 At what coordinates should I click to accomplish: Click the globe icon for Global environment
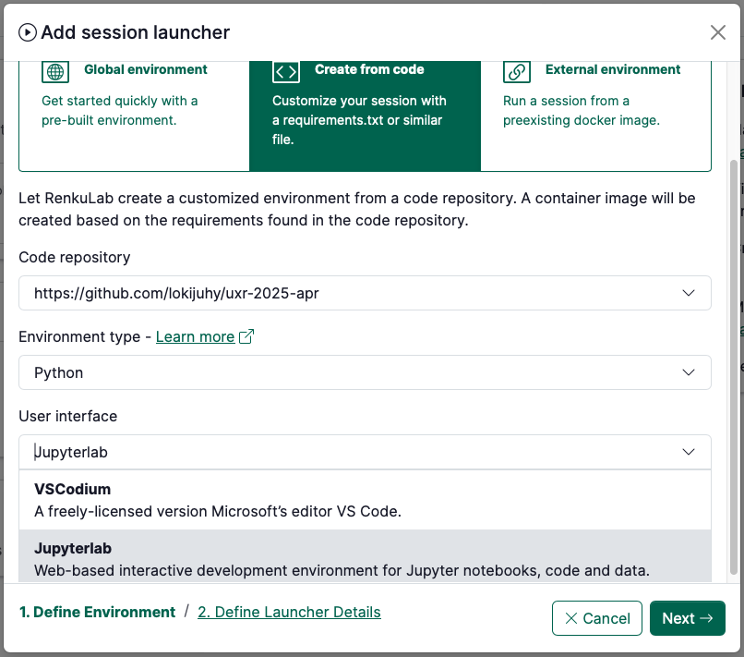coord(56,71)
